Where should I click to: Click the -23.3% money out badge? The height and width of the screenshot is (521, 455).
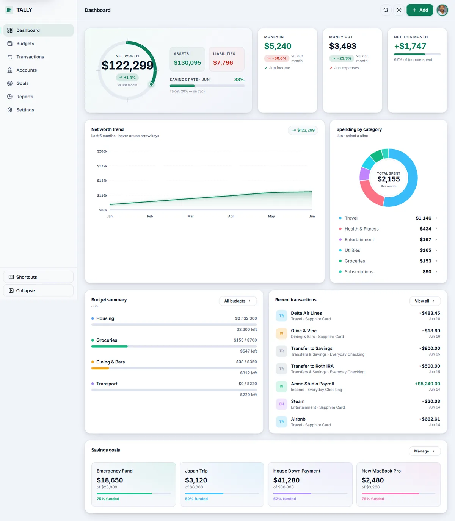click(x=342, y=58)
